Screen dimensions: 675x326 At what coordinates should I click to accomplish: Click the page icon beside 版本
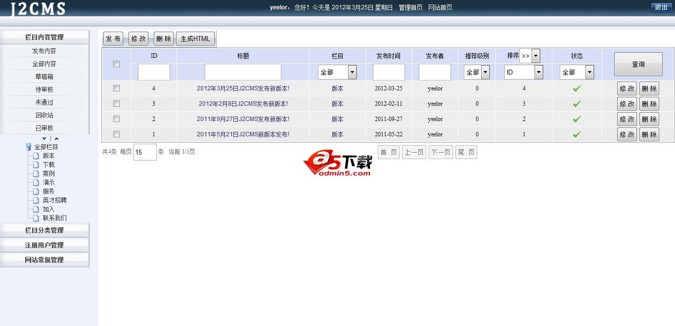(37, 155)
